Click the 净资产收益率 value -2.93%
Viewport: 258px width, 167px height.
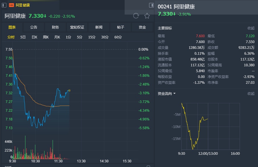point(249,77)
